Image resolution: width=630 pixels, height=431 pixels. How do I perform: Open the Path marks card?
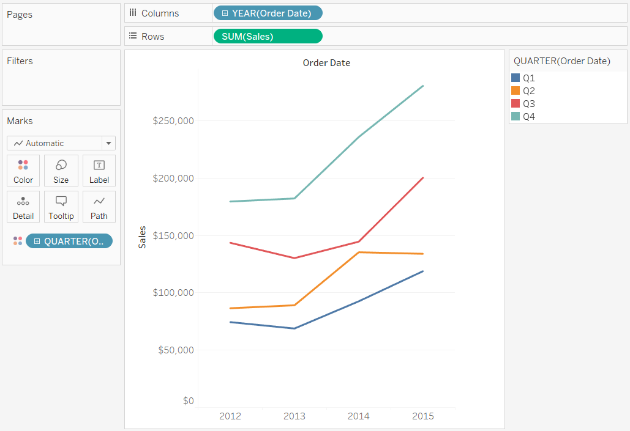coord(99,207)
